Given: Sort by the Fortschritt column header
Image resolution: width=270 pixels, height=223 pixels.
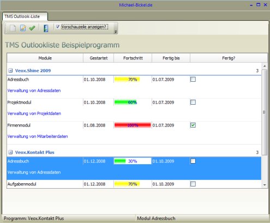Looking at the screenshot, I should [133, 58].
